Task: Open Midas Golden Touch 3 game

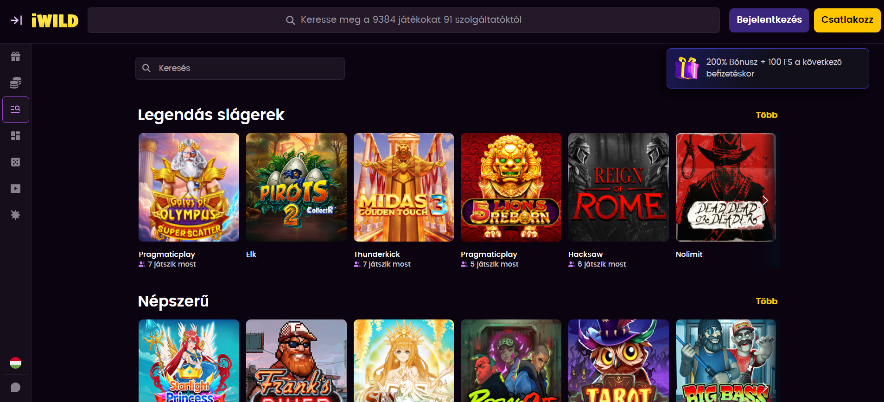Action: tap(404, 187)
